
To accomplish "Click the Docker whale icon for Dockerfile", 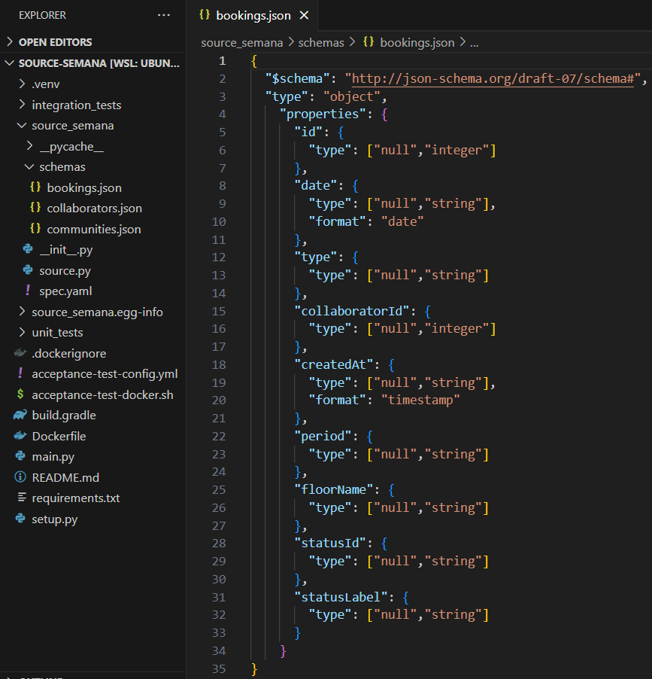I will coord(20,436).
